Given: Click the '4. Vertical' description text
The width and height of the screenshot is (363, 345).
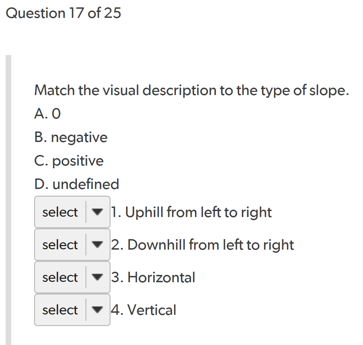Looking at the screenshot, I should coord(144,310).
